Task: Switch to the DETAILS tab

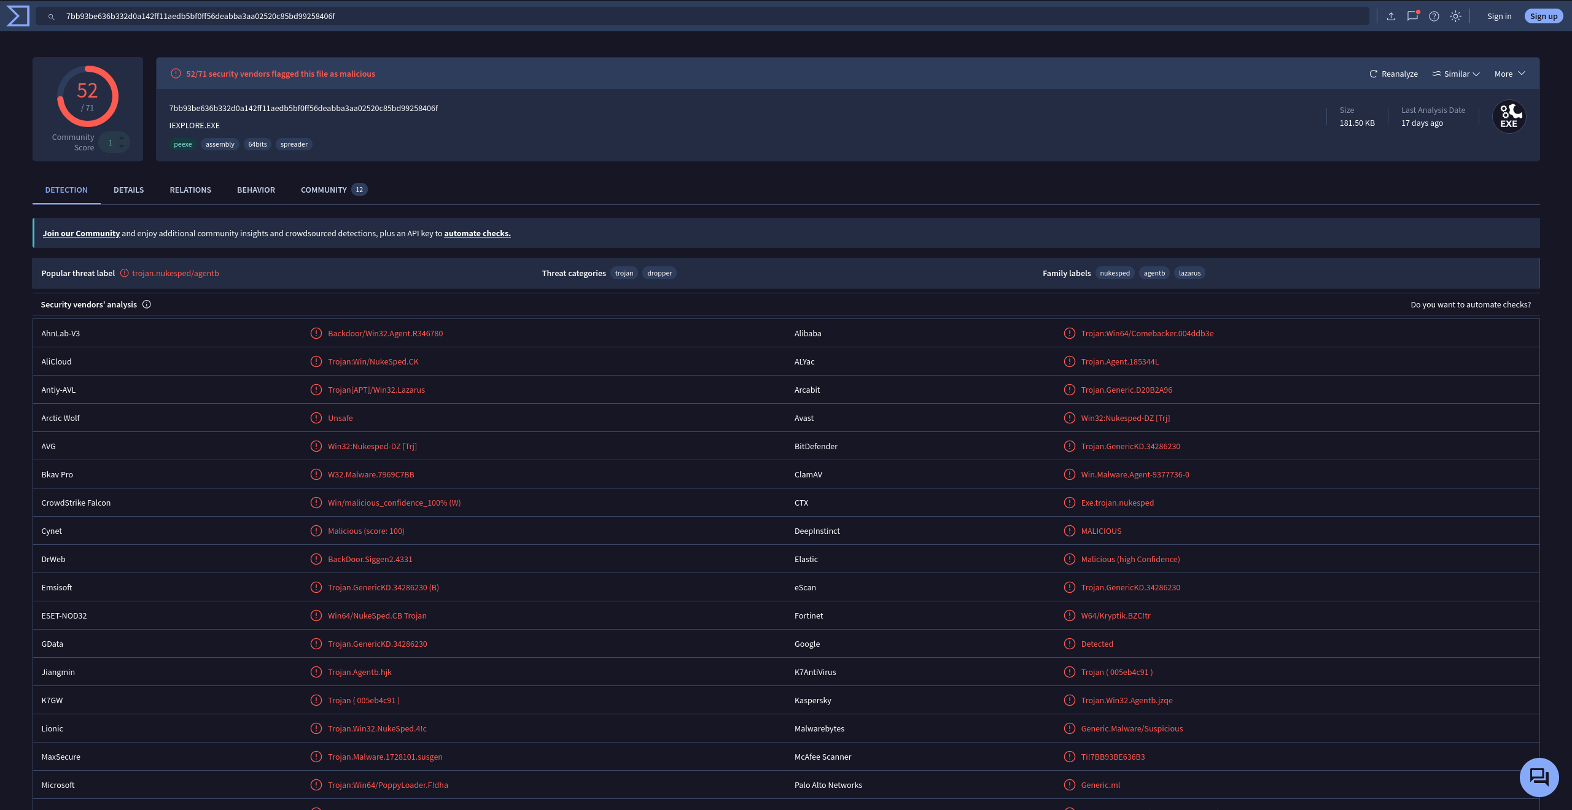Action: 129,190
